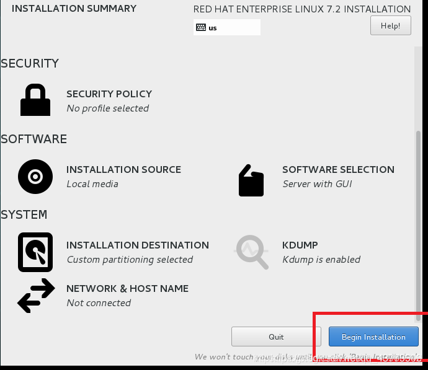428x370 pixels.
Task: Click 'Local media' status text
Action: click(92, 184)
